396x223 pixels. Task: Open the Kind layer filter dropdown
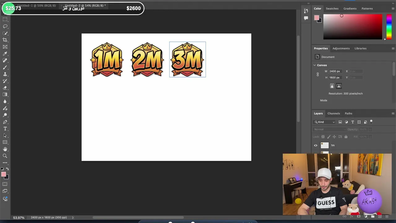tap(325, 122)
